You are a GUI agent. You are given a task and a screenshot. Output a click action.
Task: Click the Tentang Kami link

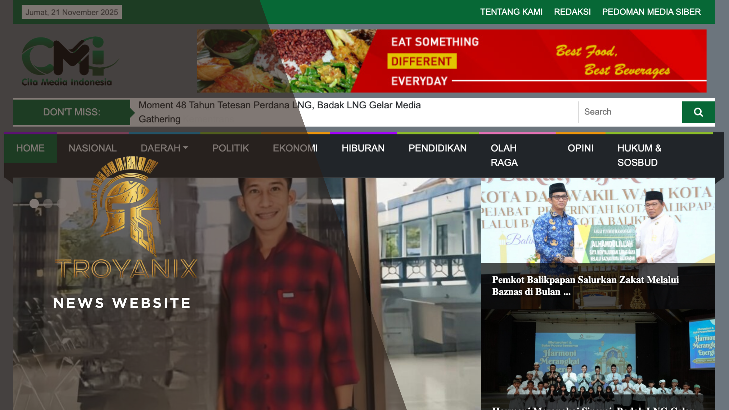[x=511, y=12]
